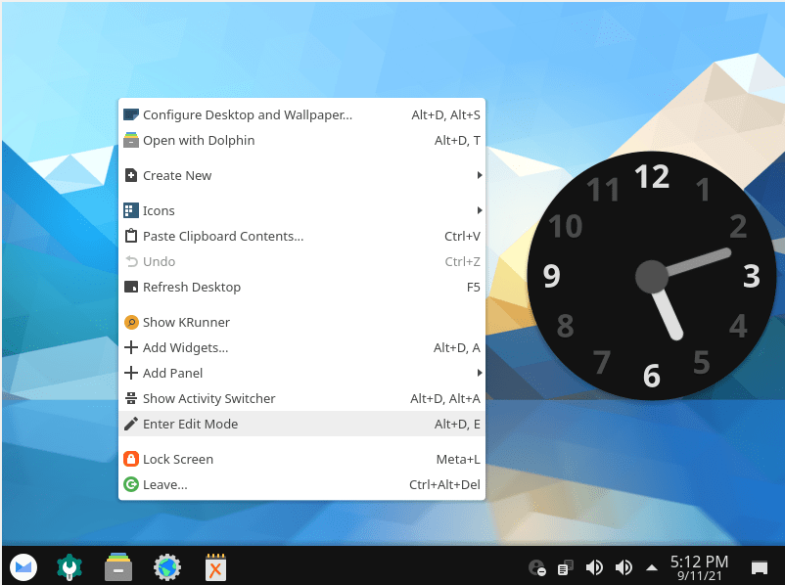Launch the green utility app from the taskbar

69,567
